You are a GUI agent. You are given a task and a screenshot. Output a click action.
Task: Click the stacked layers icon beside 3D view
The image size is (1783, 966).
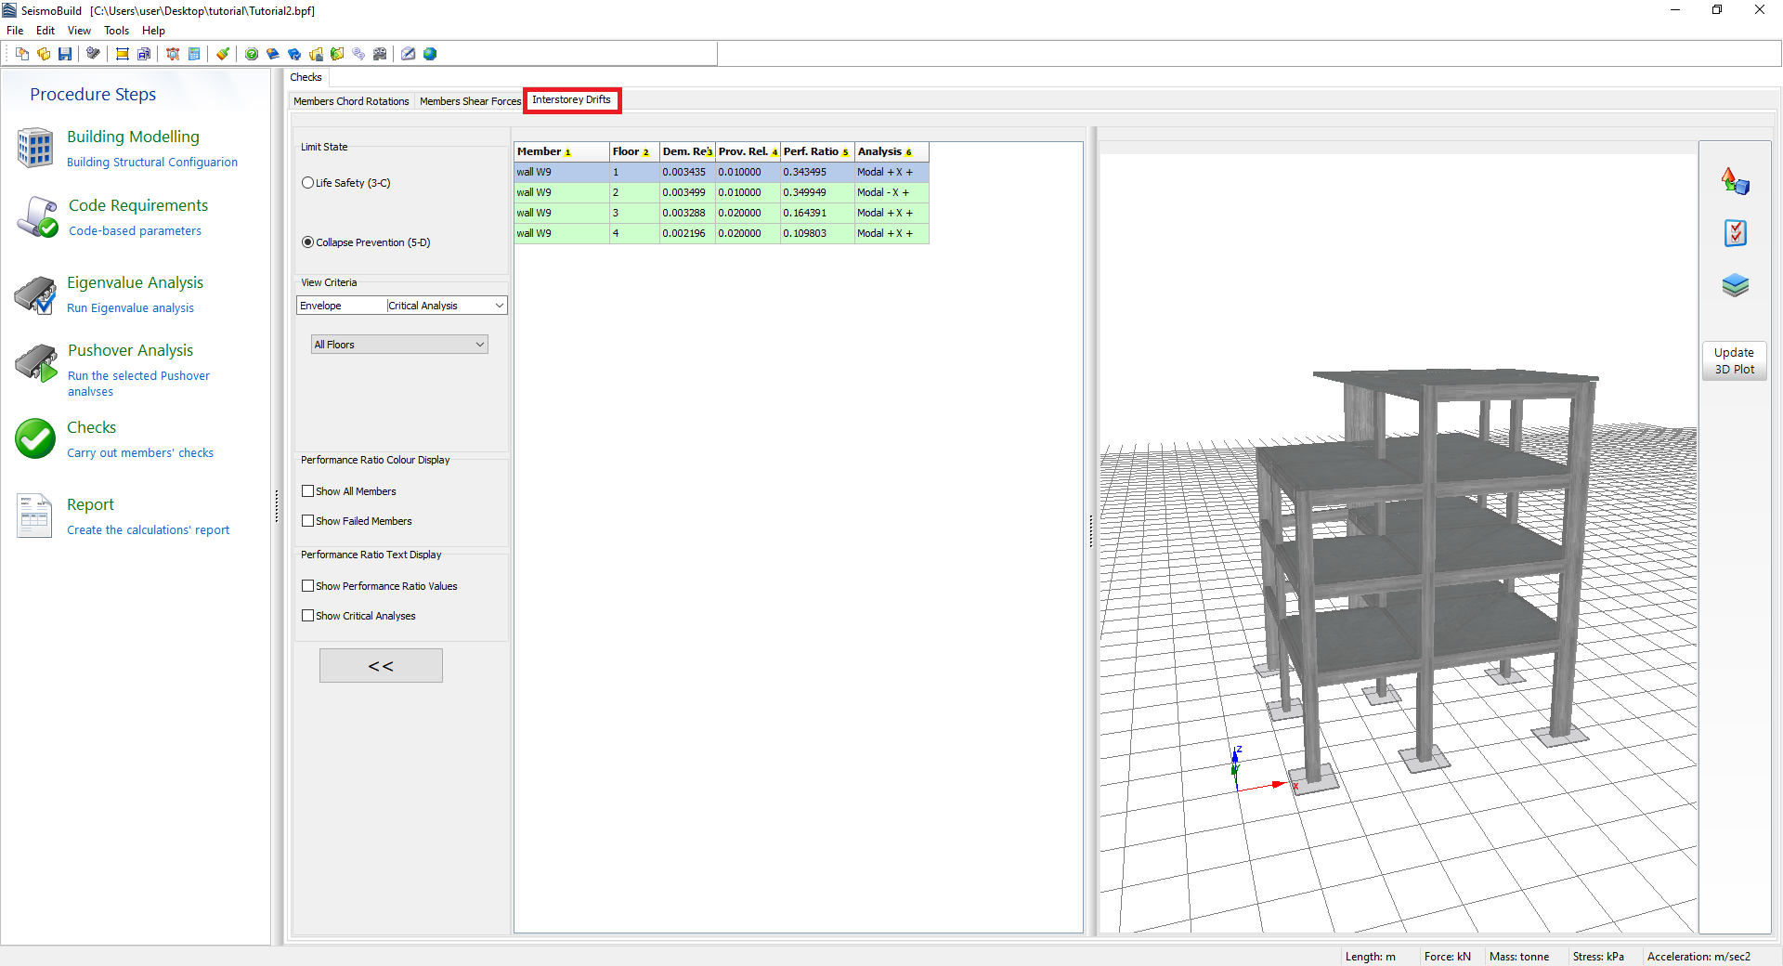click(1735, 285)
